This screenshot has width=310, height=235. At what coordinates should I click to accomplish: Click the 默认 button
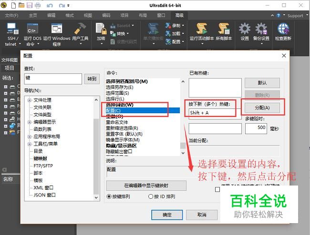click(x=262, y=83)
